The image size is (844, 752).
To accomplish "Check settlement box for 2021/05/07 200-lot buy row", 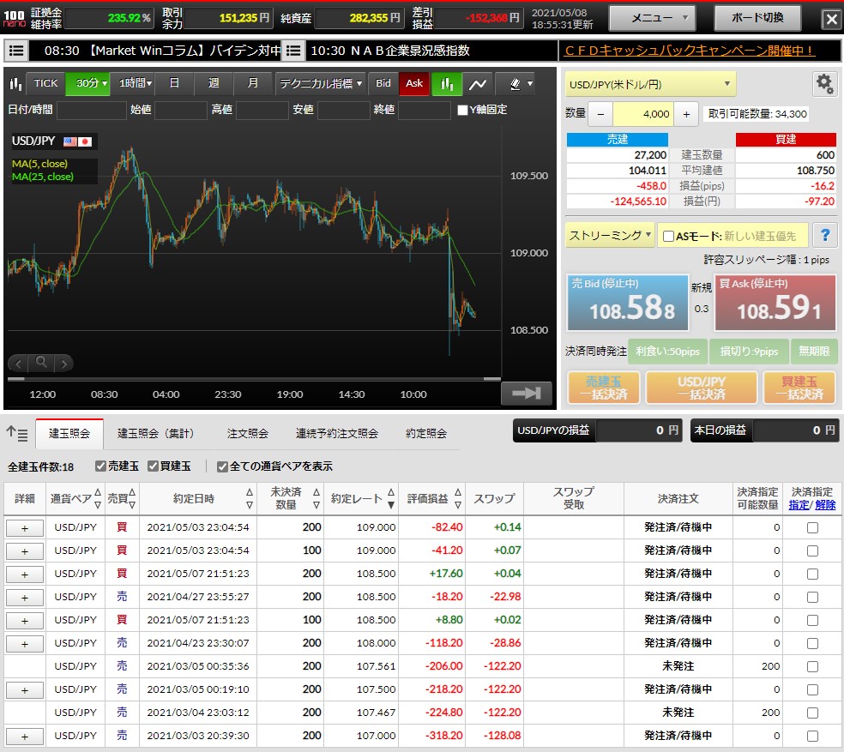I will (812, 574).
